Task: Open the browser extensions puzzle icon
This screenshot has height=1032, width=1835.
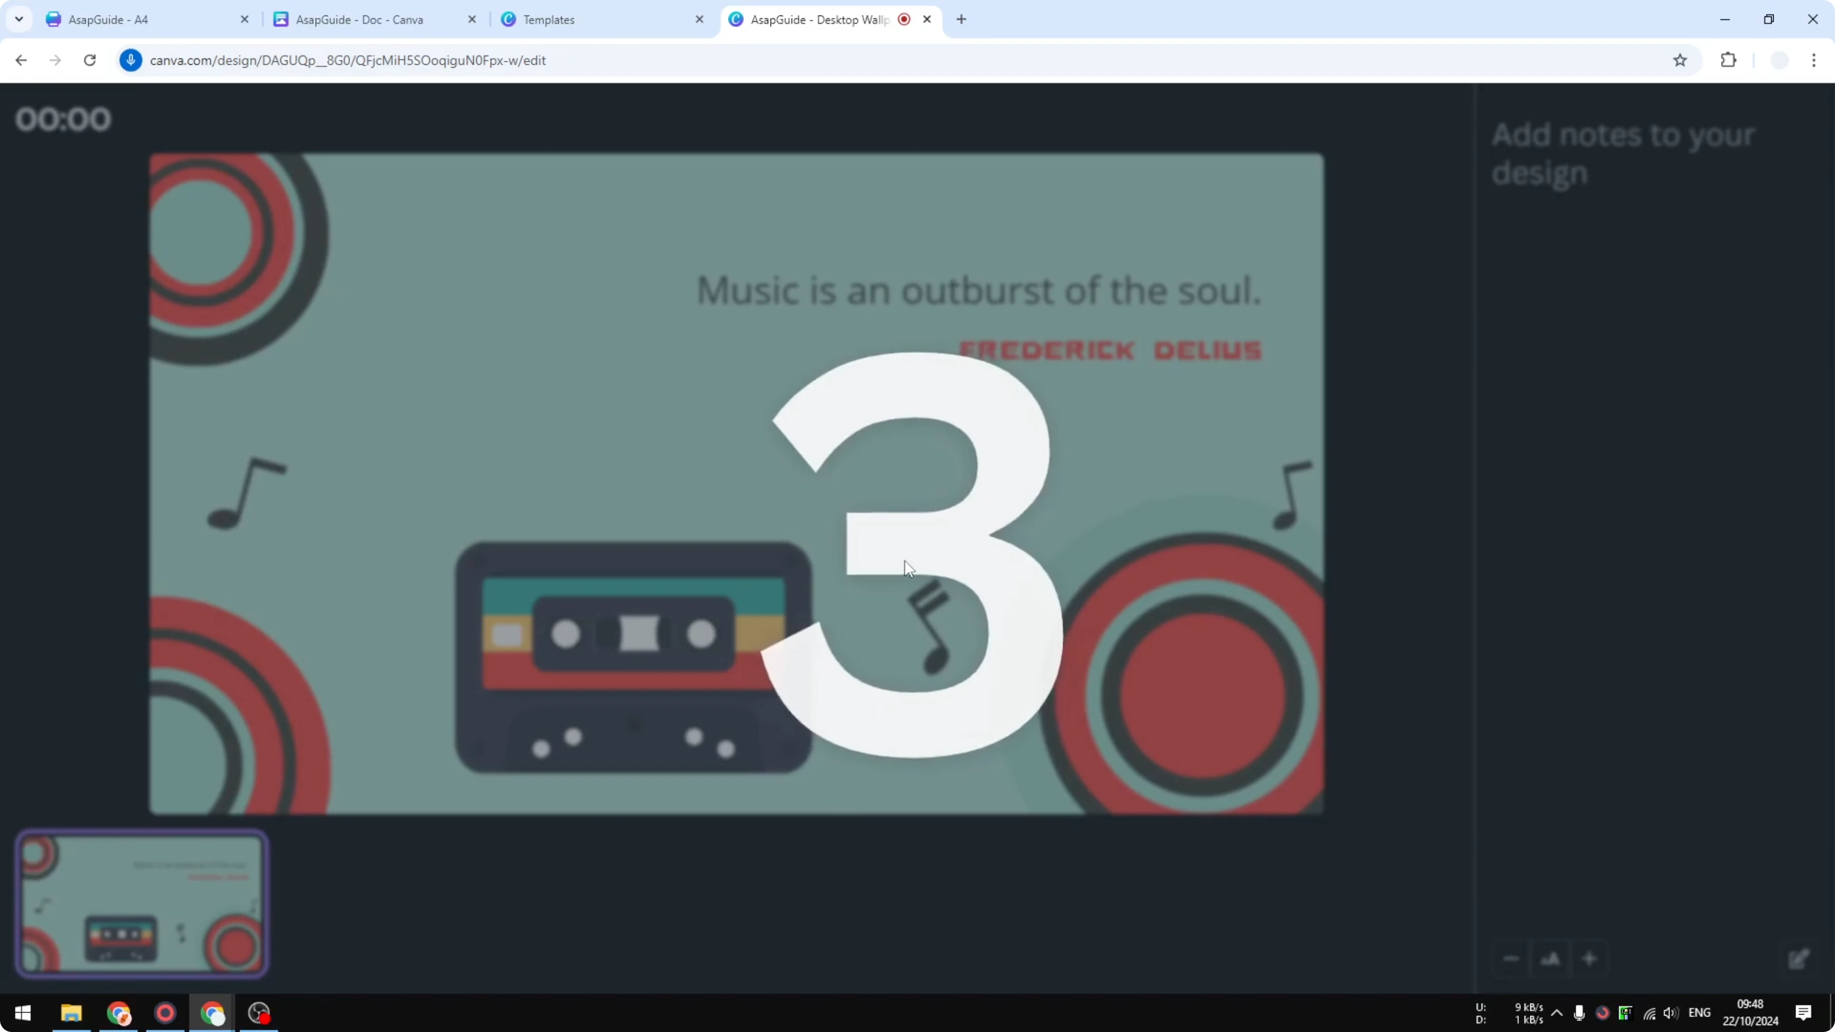Action: (1729, 60)
